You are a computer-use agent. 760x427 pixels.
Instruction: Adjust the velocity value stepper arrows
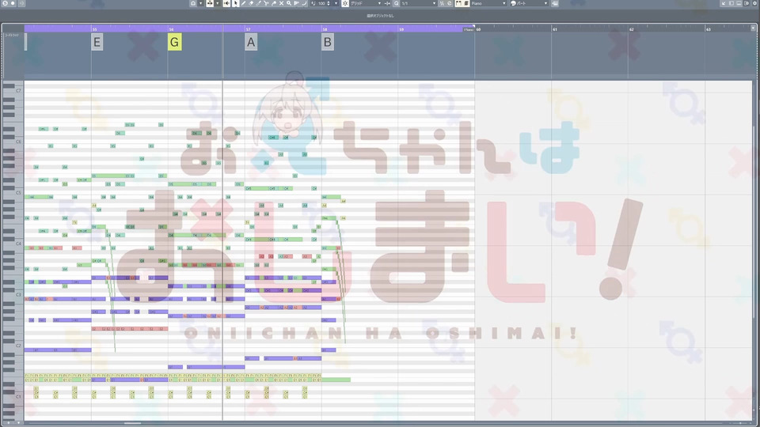click(328, 3)
